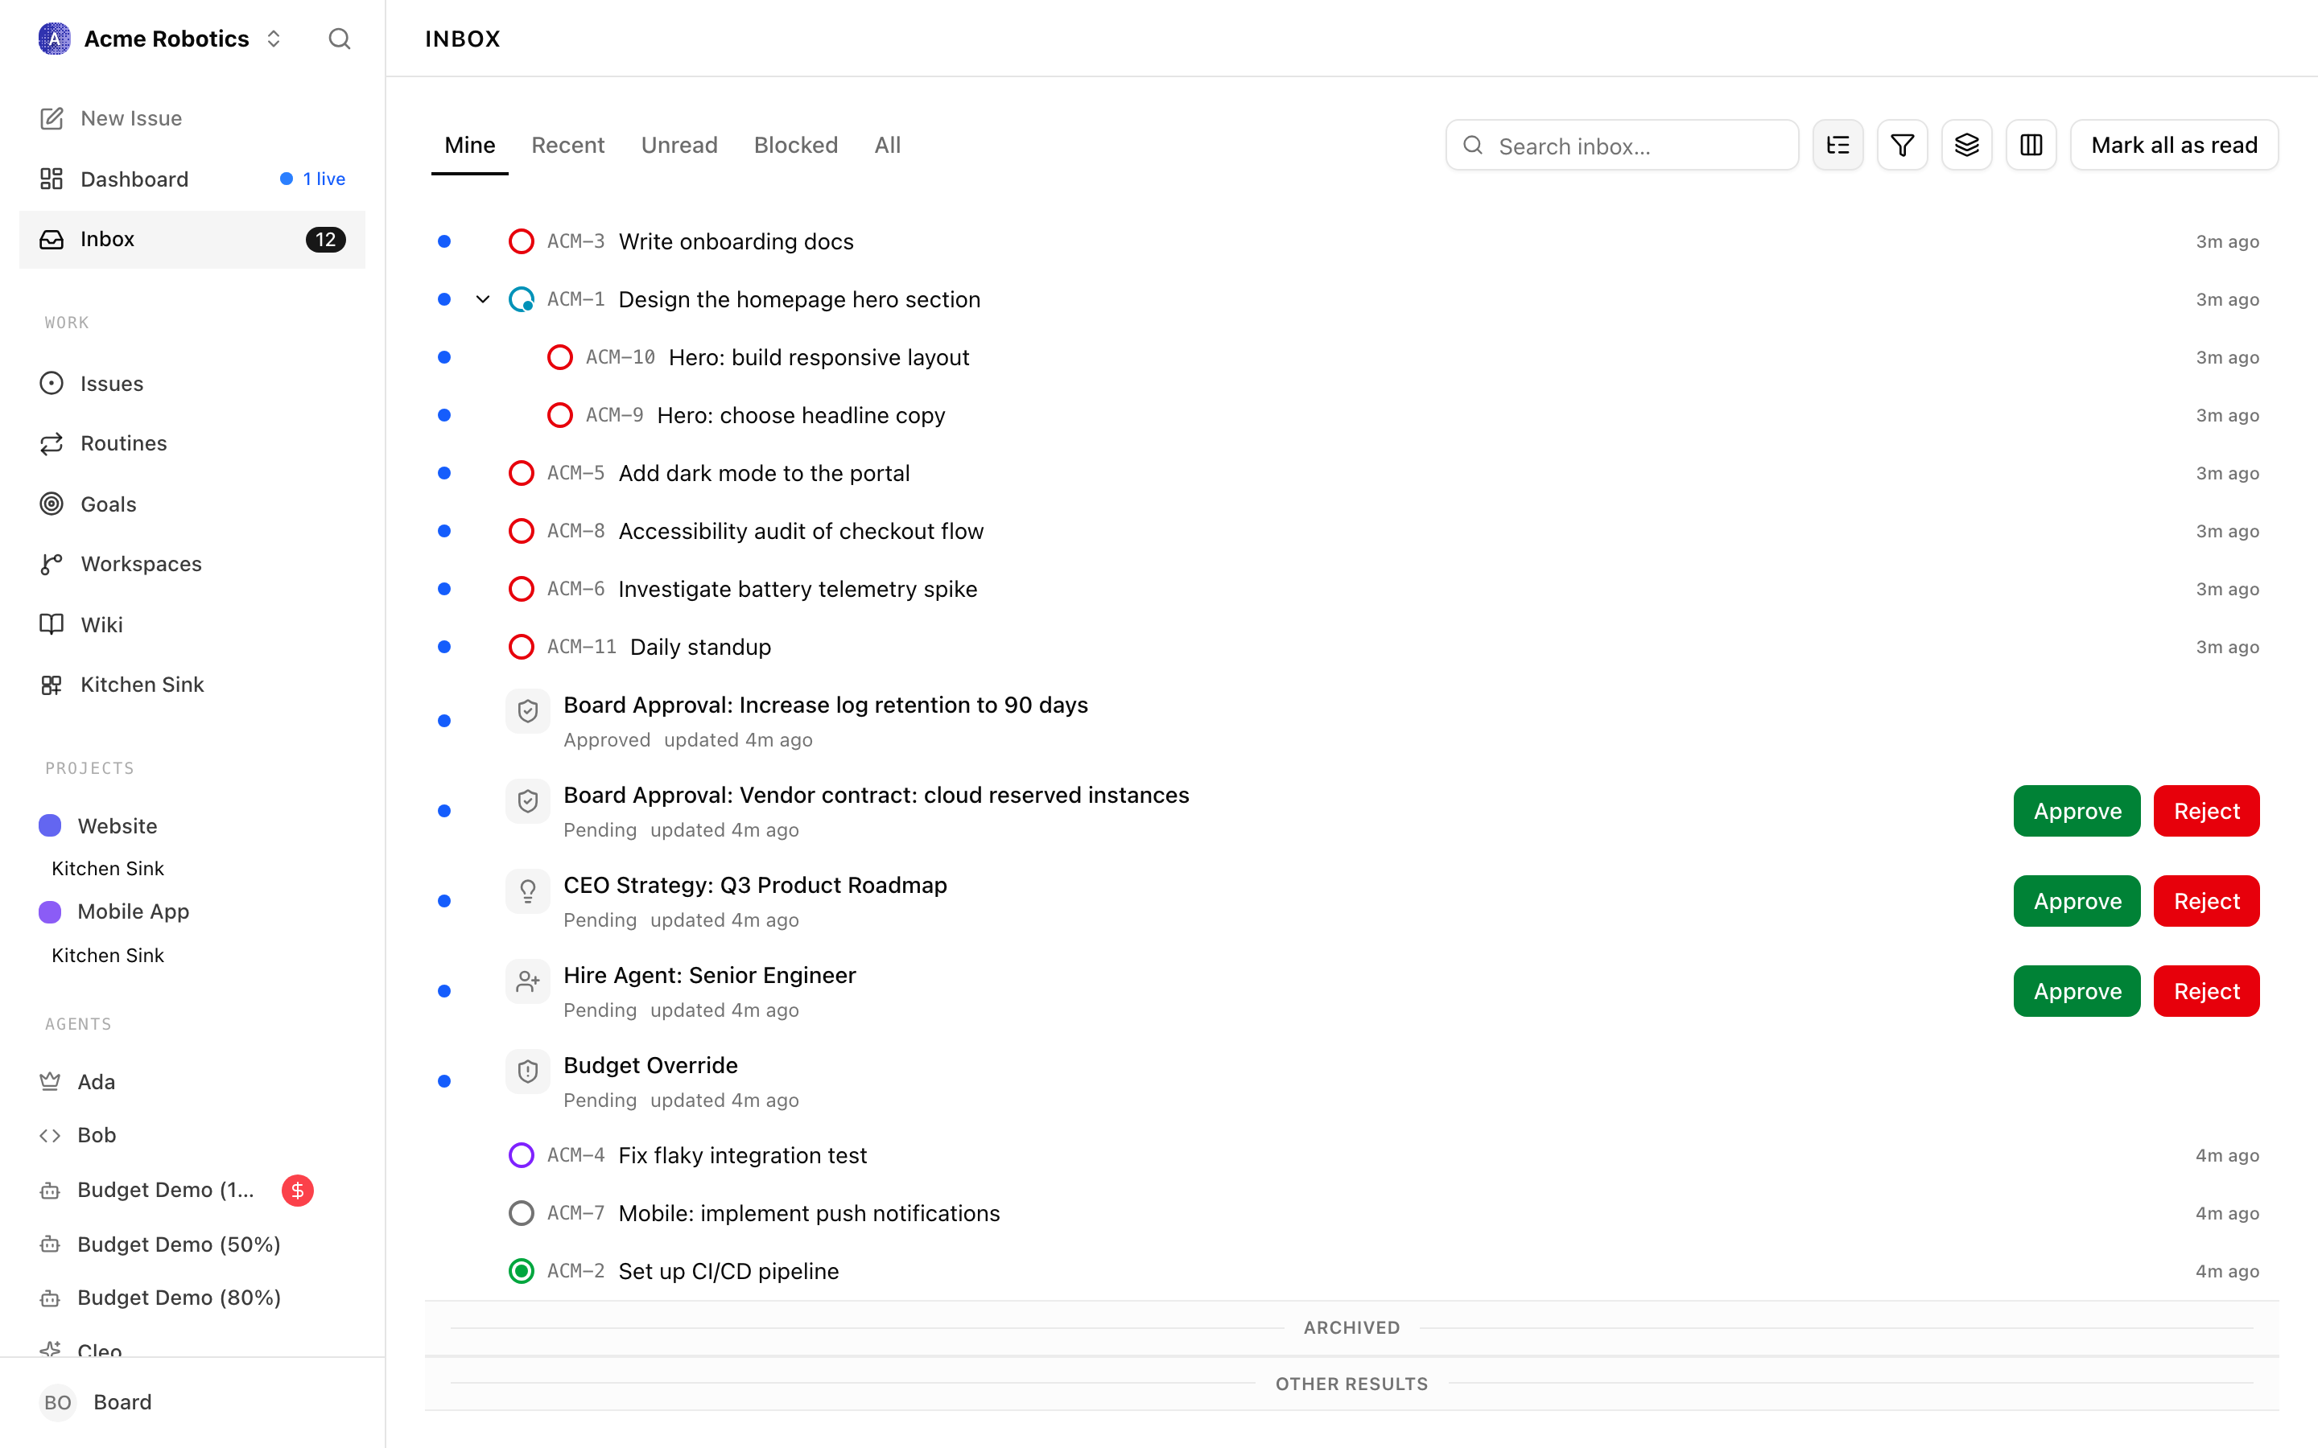Image resolution: width=2318 pixels, height=1448 pixels.
Task: Open the inbox filter funnel icon
Action: 1901,145
